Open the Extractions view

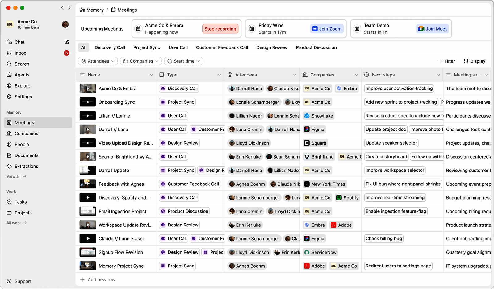coord(26,166)
